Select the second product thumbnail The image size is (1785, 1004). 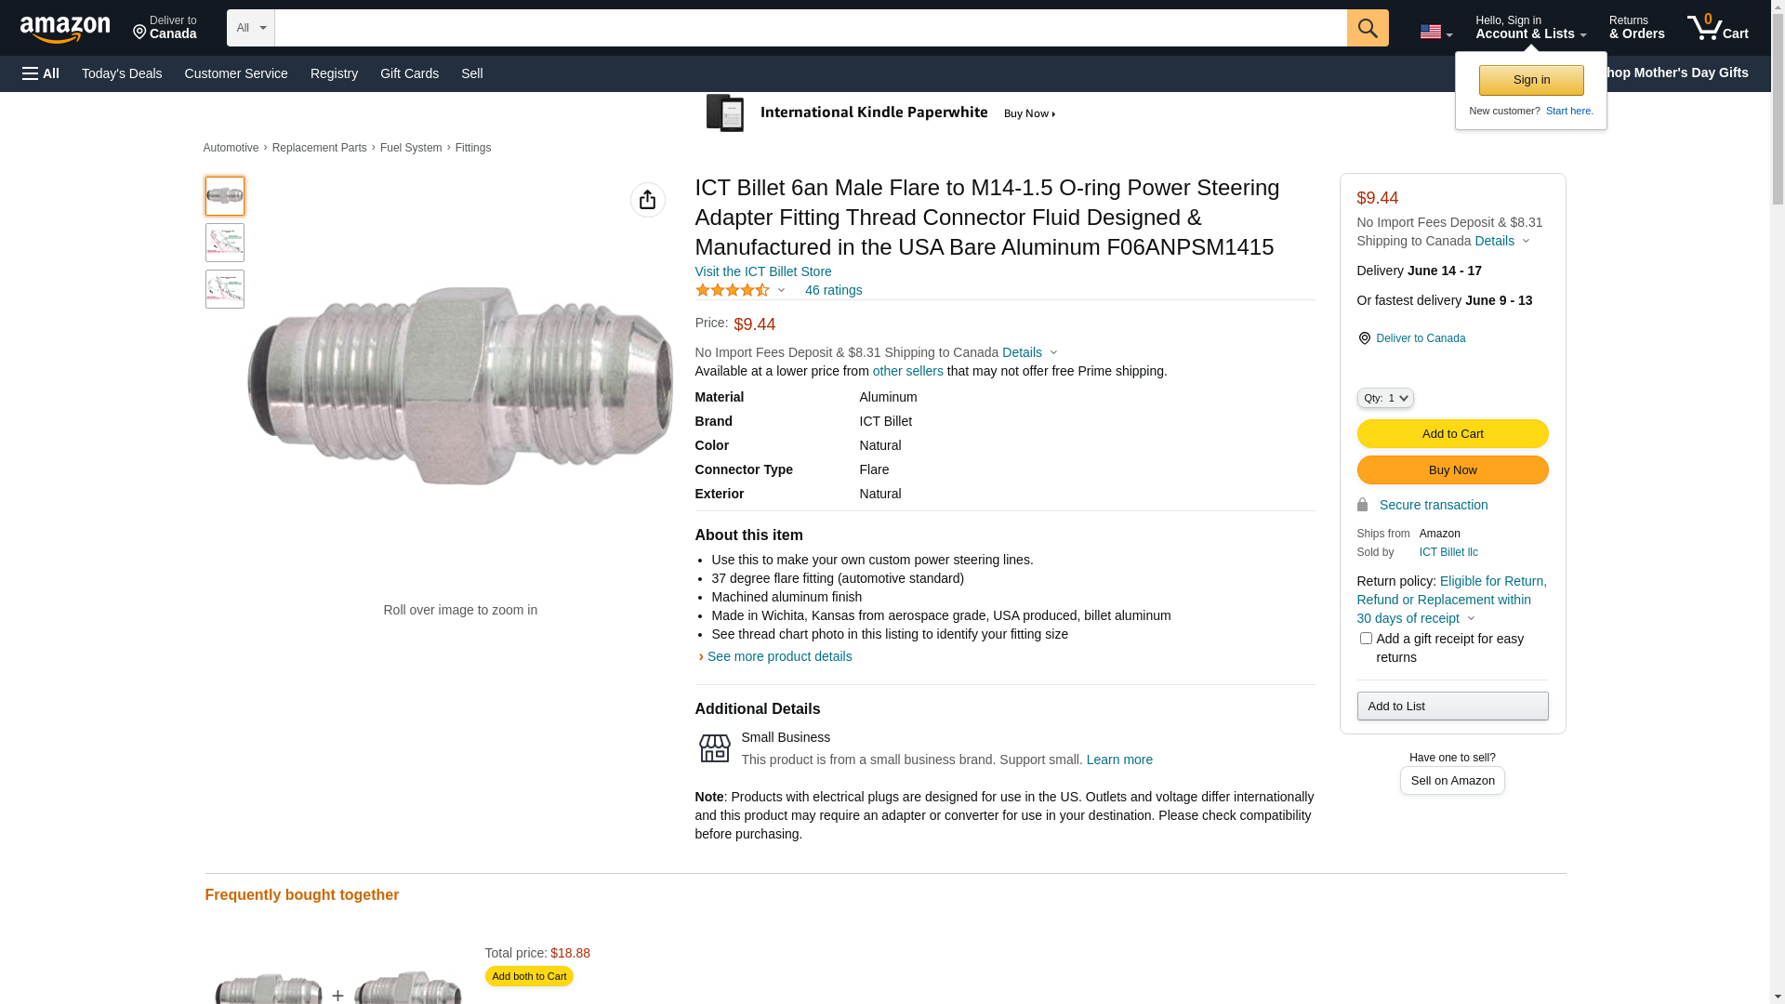(x=225, y=243)
